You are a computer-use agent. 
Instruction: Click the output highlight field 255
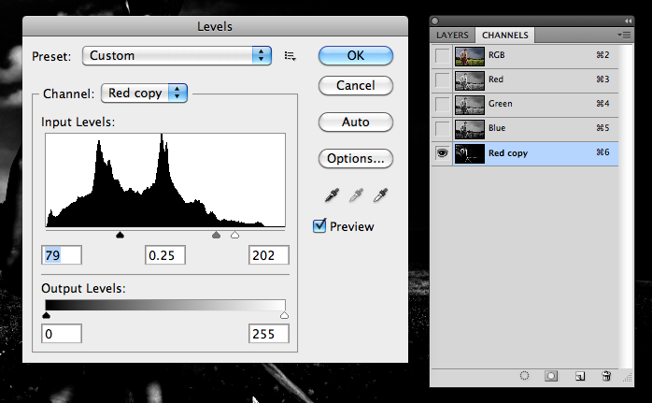[x=269, y=334]
